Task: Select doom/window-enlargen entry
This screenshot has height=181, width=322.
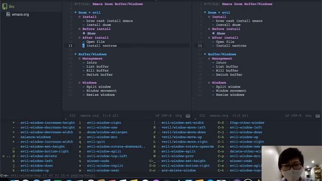Action: (107, 132)
